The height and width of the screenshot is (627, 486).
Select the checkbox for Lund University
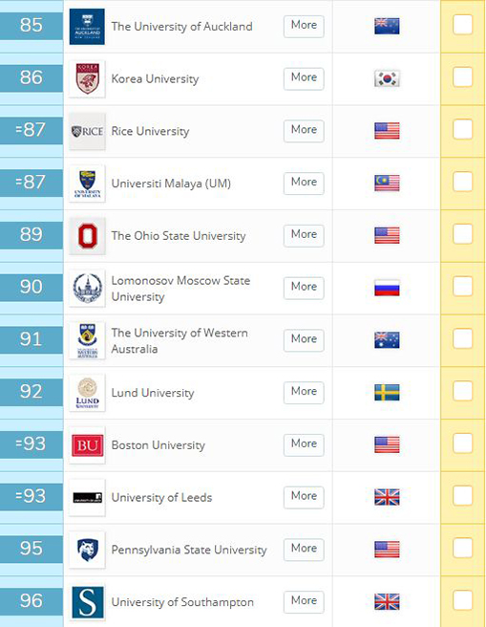pos(463,391)
